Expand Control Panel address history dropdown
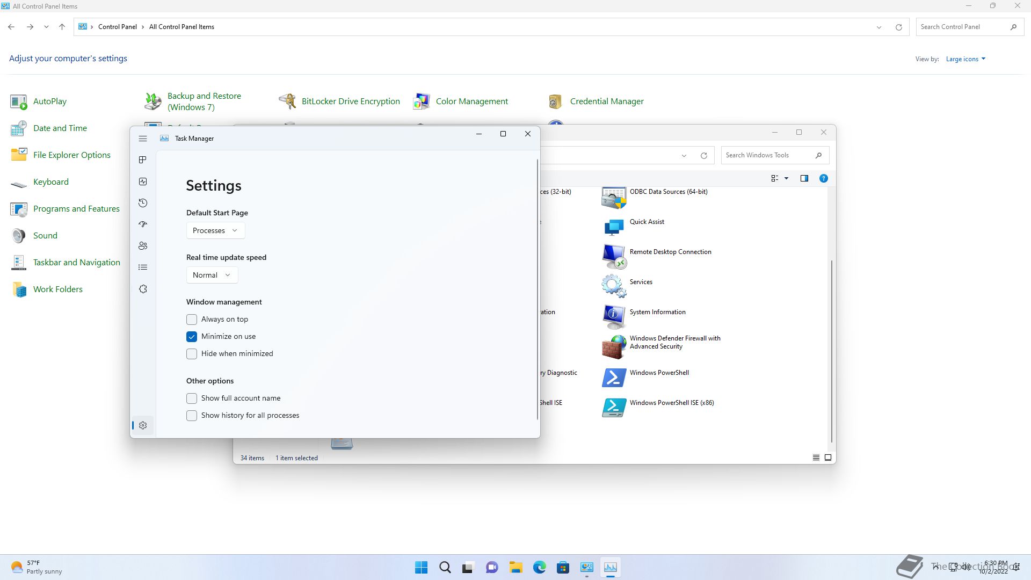Viewport: 1031px width, 580px height. (879, 27)
